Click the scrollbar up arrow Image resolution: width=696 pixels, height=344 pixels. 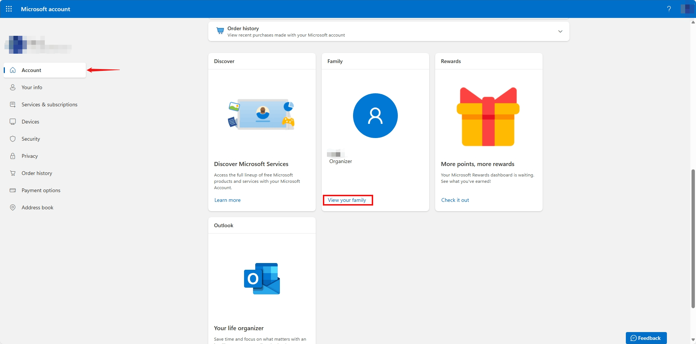click(x=693, y=22)
